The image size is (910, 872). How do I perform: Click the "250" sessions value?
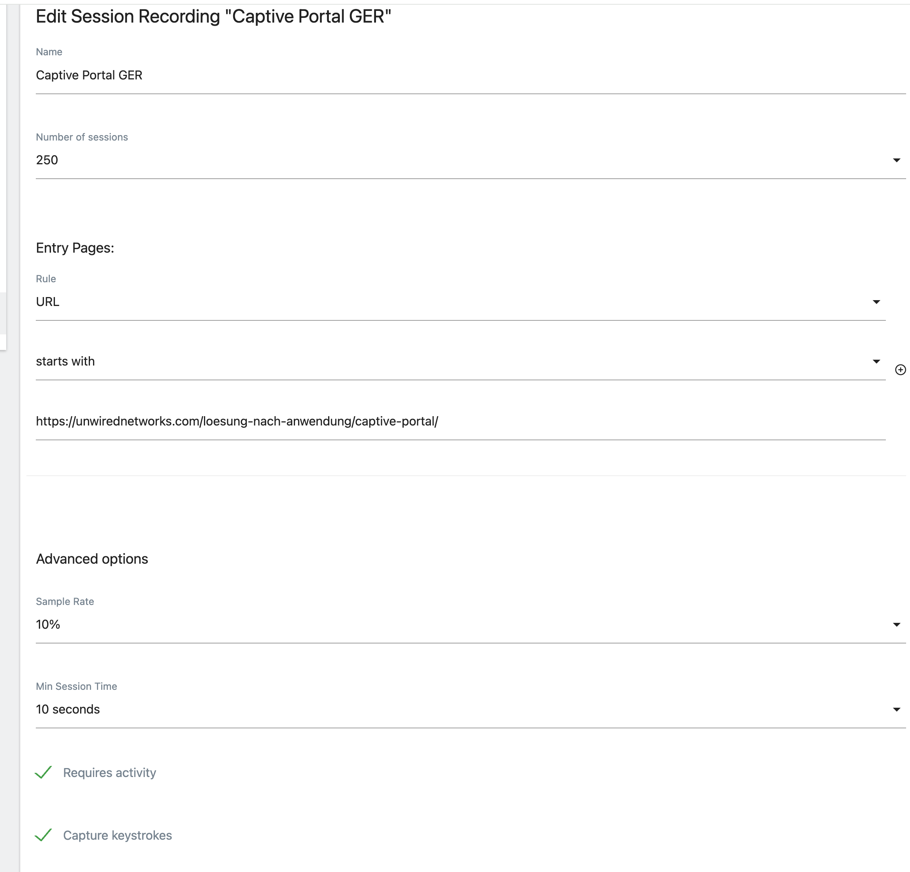click(x=47, y=160)
